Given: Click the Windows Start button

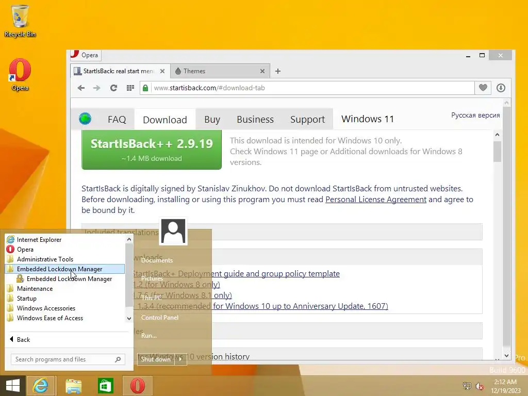Looking at the screenshot, I should (13, 386).
